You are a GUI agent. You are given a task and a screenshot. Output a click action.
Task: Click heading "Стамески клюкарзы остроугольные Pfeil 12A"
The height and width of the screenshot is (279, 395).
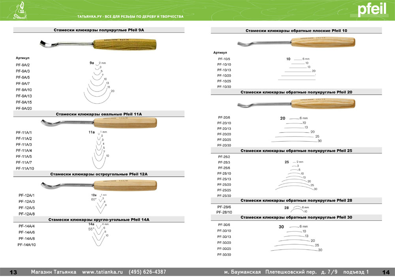[x=99, y=174]
